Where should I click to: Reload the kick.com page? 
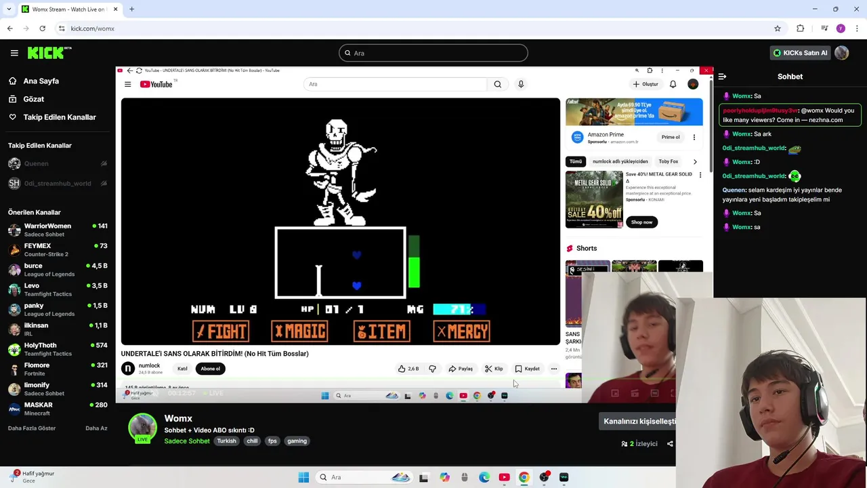click(42, 28)
